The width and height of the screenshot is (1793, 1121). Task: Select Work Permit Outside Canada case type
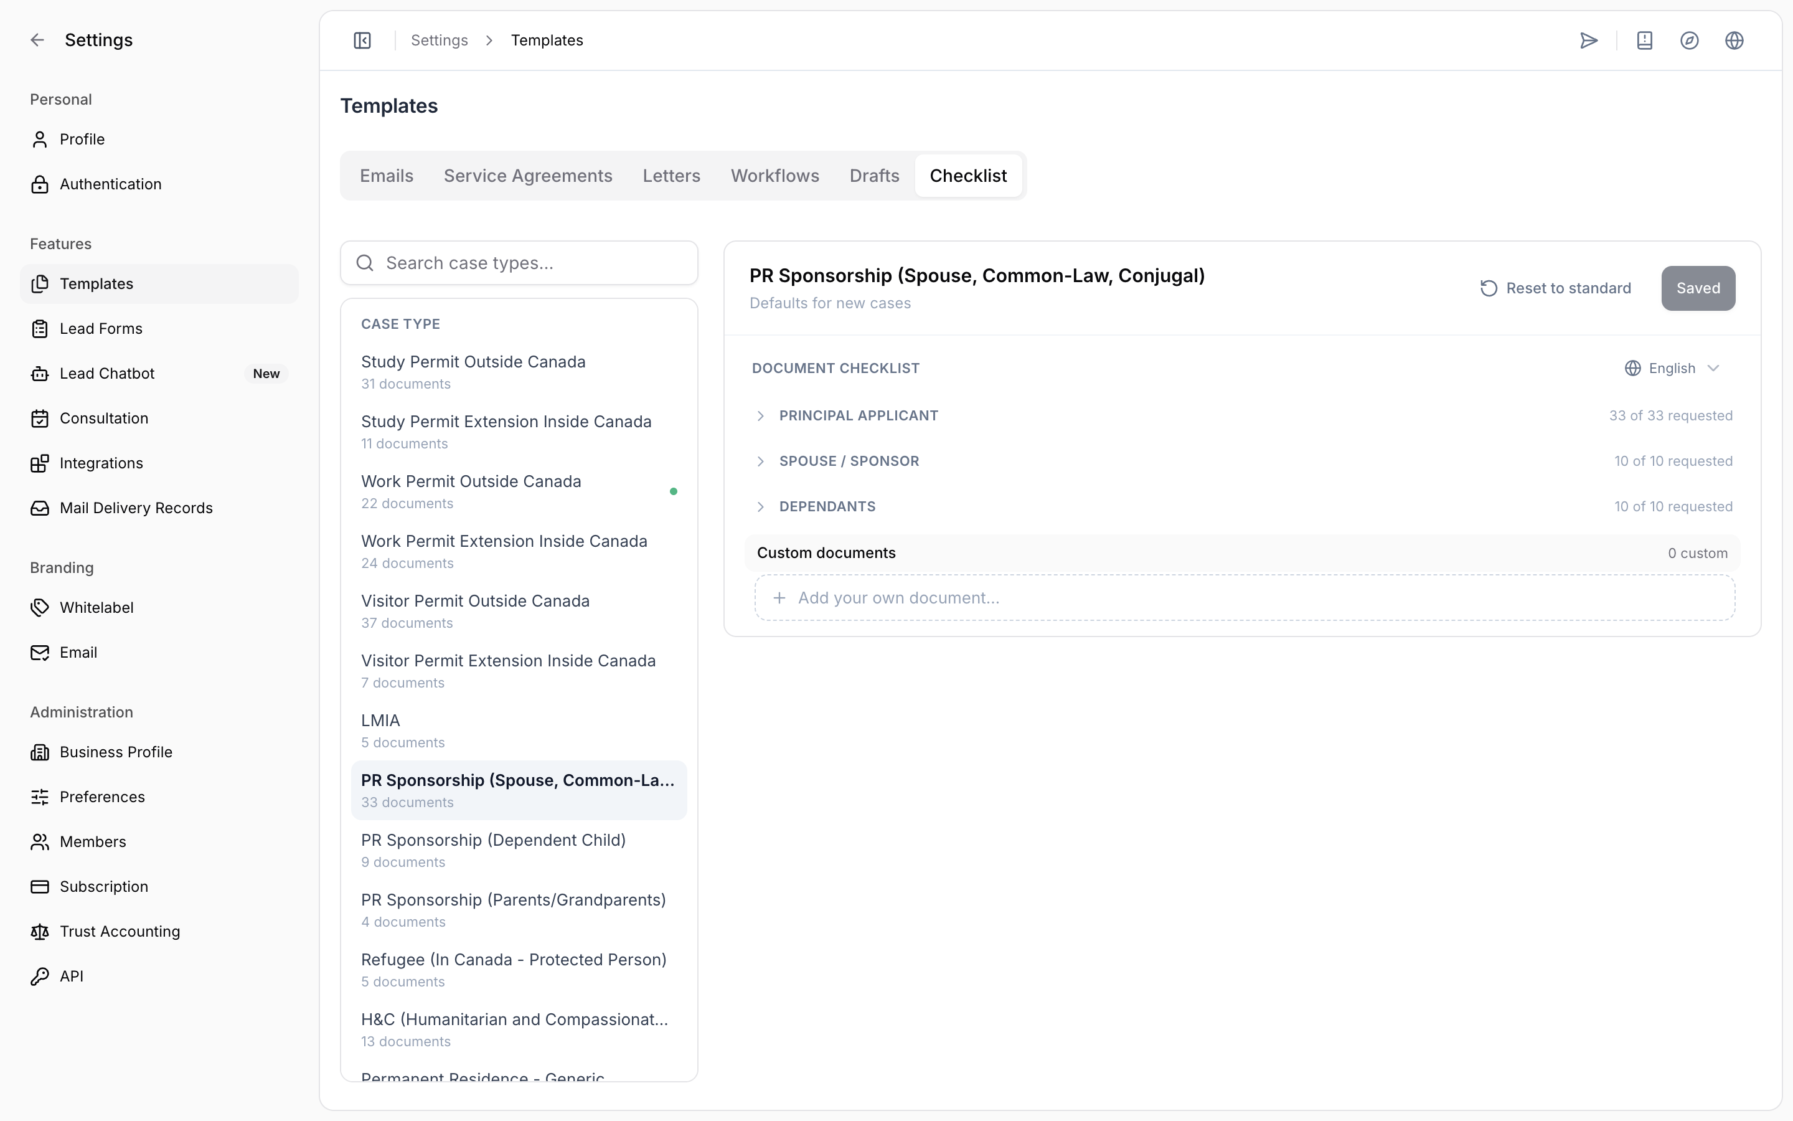point(519,491)
